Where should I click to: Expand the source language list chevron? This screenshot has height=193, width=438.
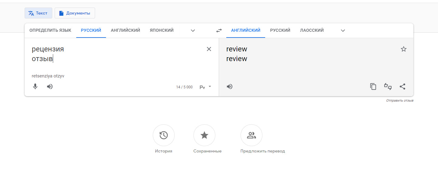click(x=193, y=30)
